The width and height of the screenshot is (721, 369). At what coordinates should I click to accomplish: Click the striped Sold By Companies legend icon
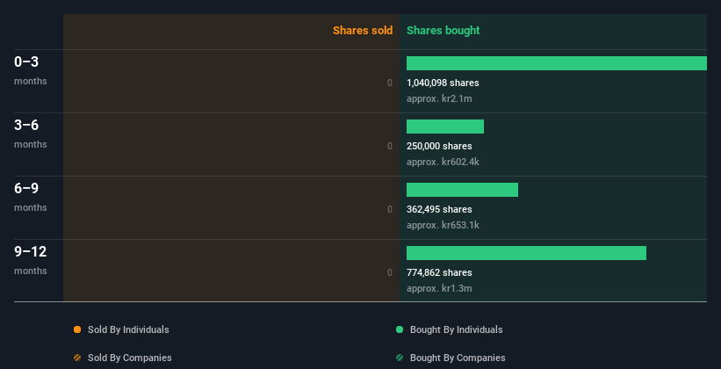tap(77, 358)
